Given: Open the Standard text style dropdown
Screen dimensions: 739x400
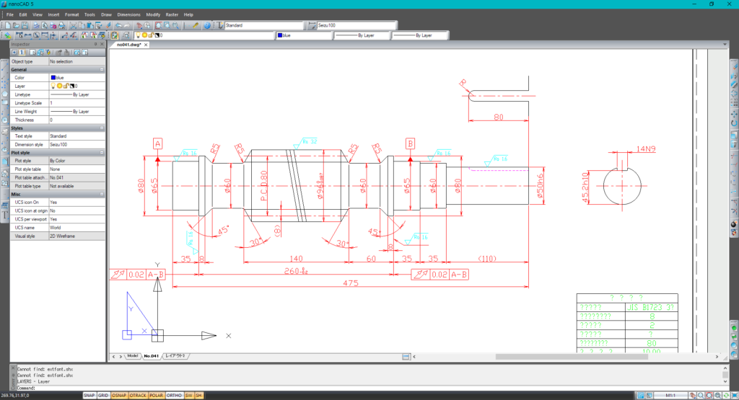Looking at the screenshot, I should pyautogui.click(x=262, y=25).
